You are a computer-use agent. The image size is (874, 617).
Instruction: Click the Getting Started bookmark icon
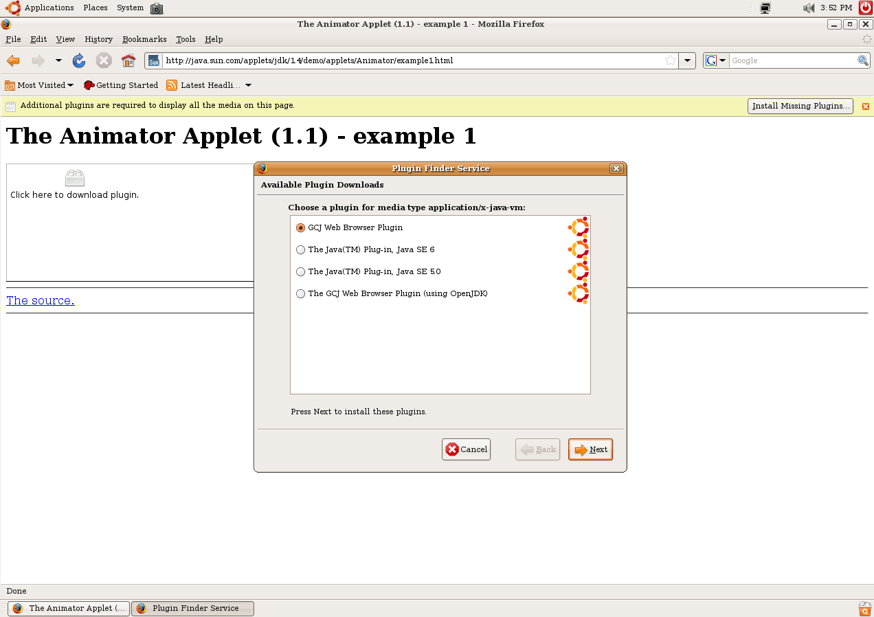click(x=89, y=85)
